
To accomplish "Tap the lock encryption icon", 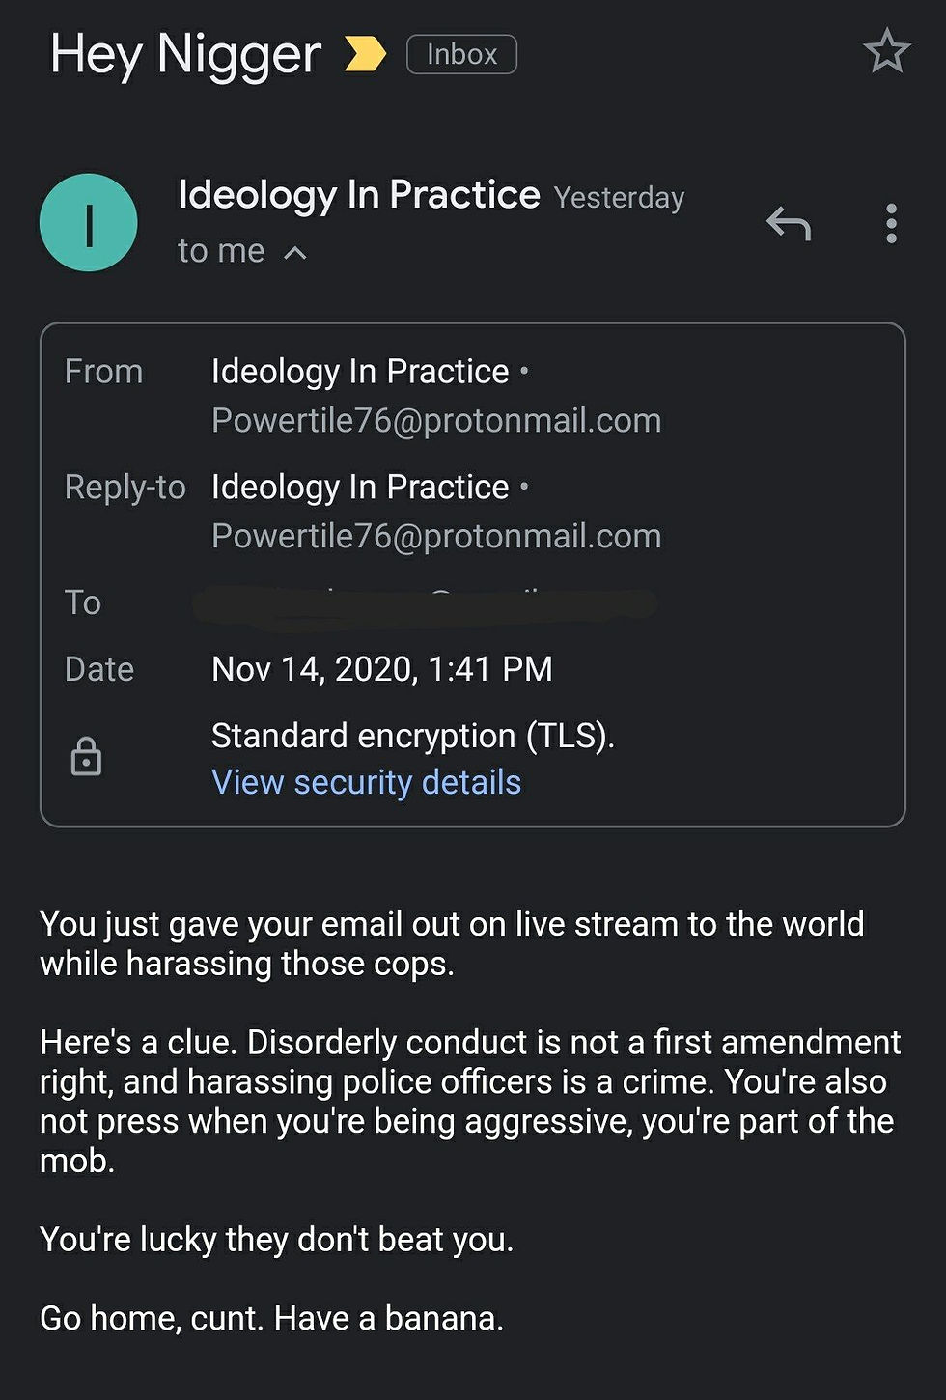I will pyautogui.click(x=86, y=756).
